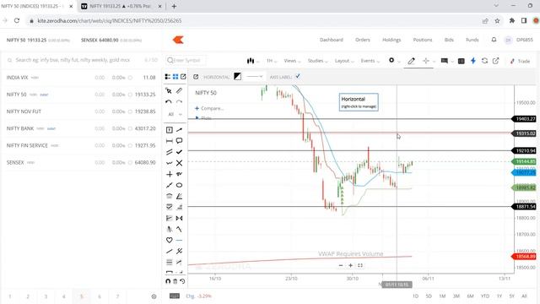Toggle the Axis Label checkbox
540x304 pixels.
(298, 77)
